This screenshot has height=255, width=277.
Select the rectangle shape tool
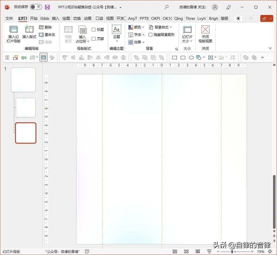[x=174, y=58]
